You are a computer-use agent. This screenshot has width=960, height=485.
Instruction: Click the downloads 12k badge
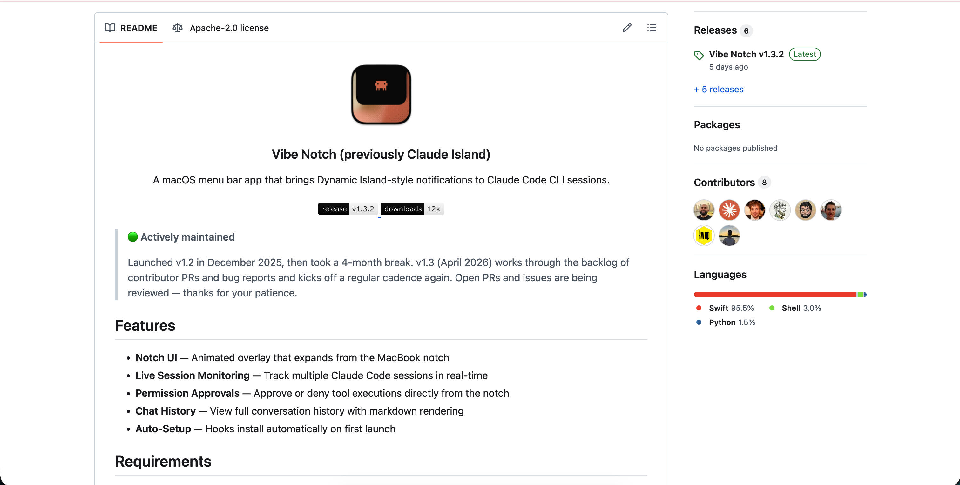[412, 209]
